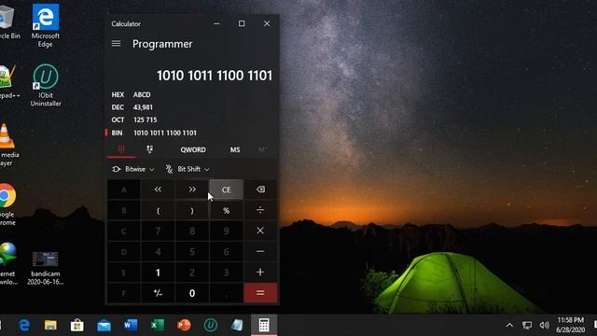597x336 pixels.
Task: Open Word from the taskbar
Action: click(131, 325)
